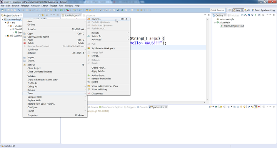
Task: Collapse the src folder in Project Explorer
Action: tap(5, 23)
